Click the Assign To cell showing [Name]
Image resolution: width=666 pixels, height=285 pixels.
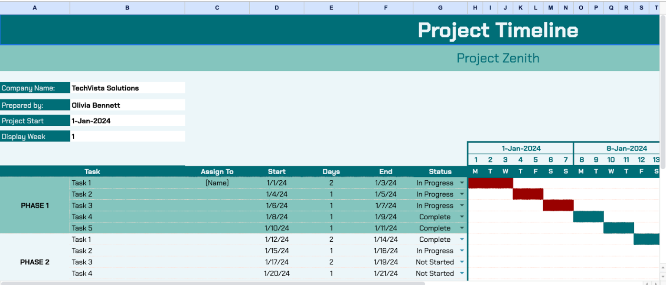click(217, 183)
